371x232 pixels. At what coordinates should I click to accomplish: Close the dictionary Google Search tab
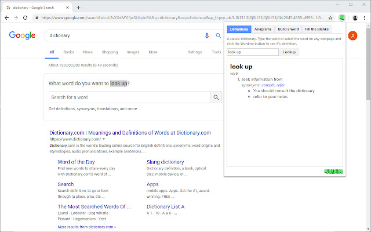click(x=67, y=8)
